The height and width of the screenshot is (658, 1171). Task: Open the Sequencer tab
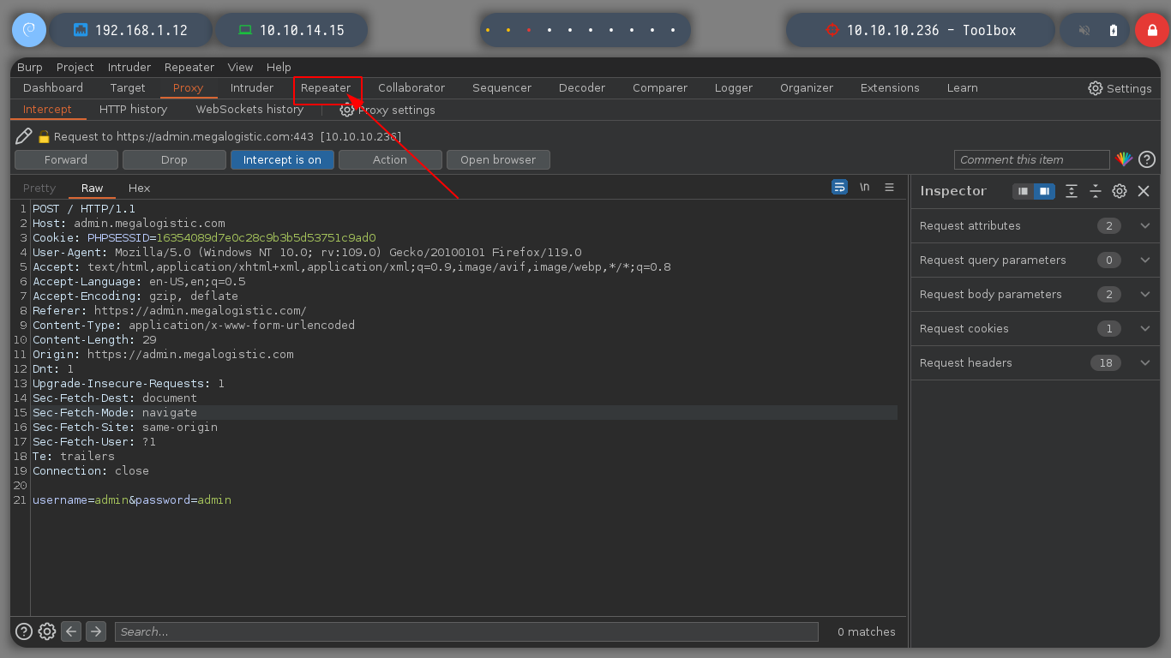(501, 88)
